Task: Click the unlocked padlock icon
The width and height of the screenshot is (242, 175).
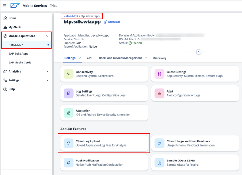Action: click(x=106, y=22)
